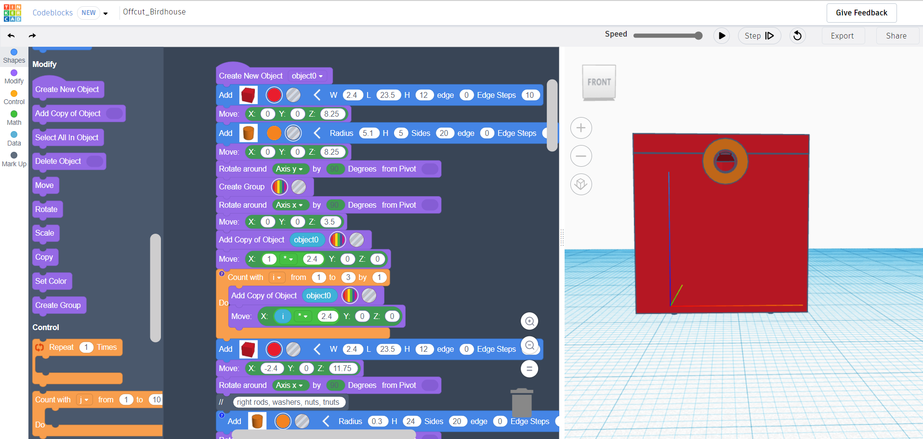Click the undo arrow icon
Screen dimensions: 923x439
pos(11,35)
